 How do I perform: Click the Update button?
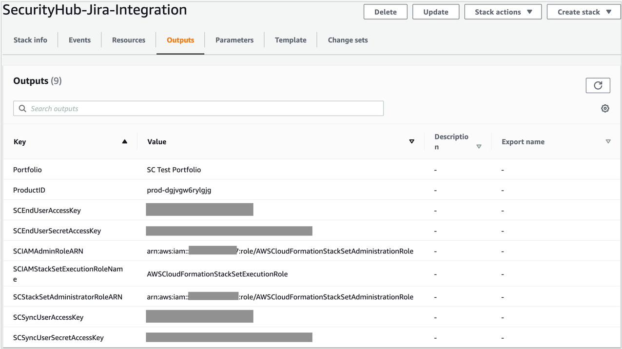[x=435, y=12]
